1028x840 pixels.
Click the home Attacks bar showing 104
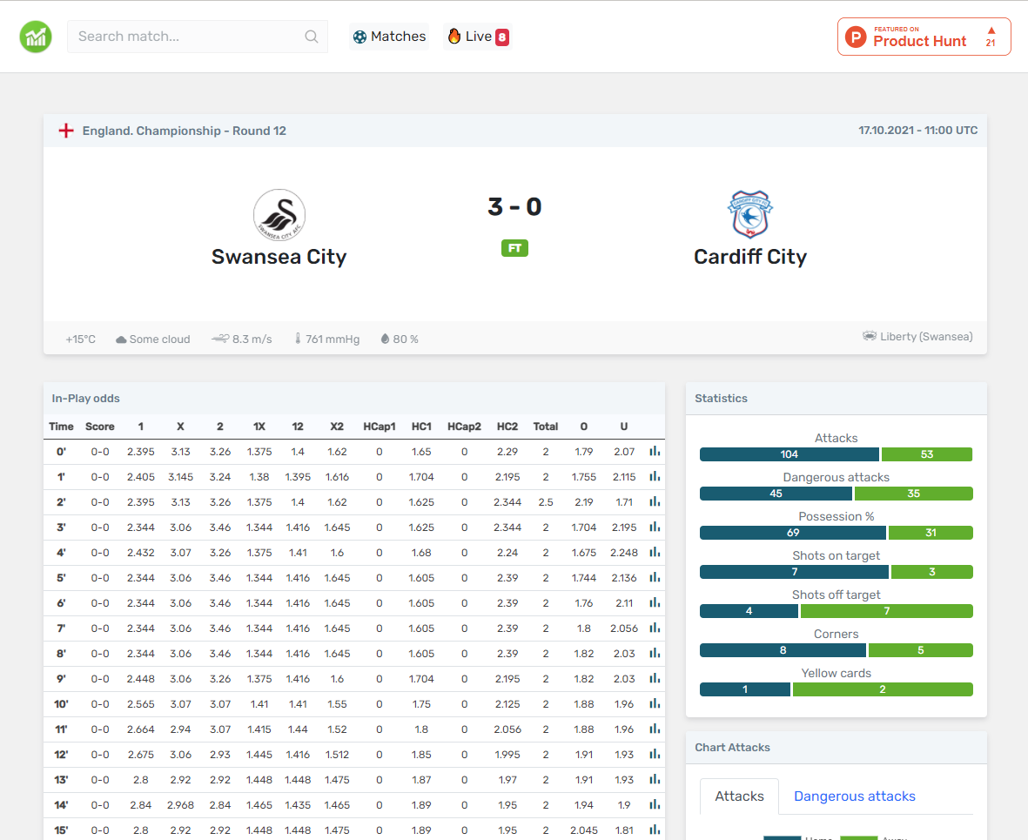tap(789, 454)
